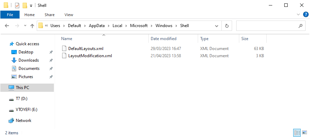
Task: Go back with the Back arrow
Action: coord(7,26)
